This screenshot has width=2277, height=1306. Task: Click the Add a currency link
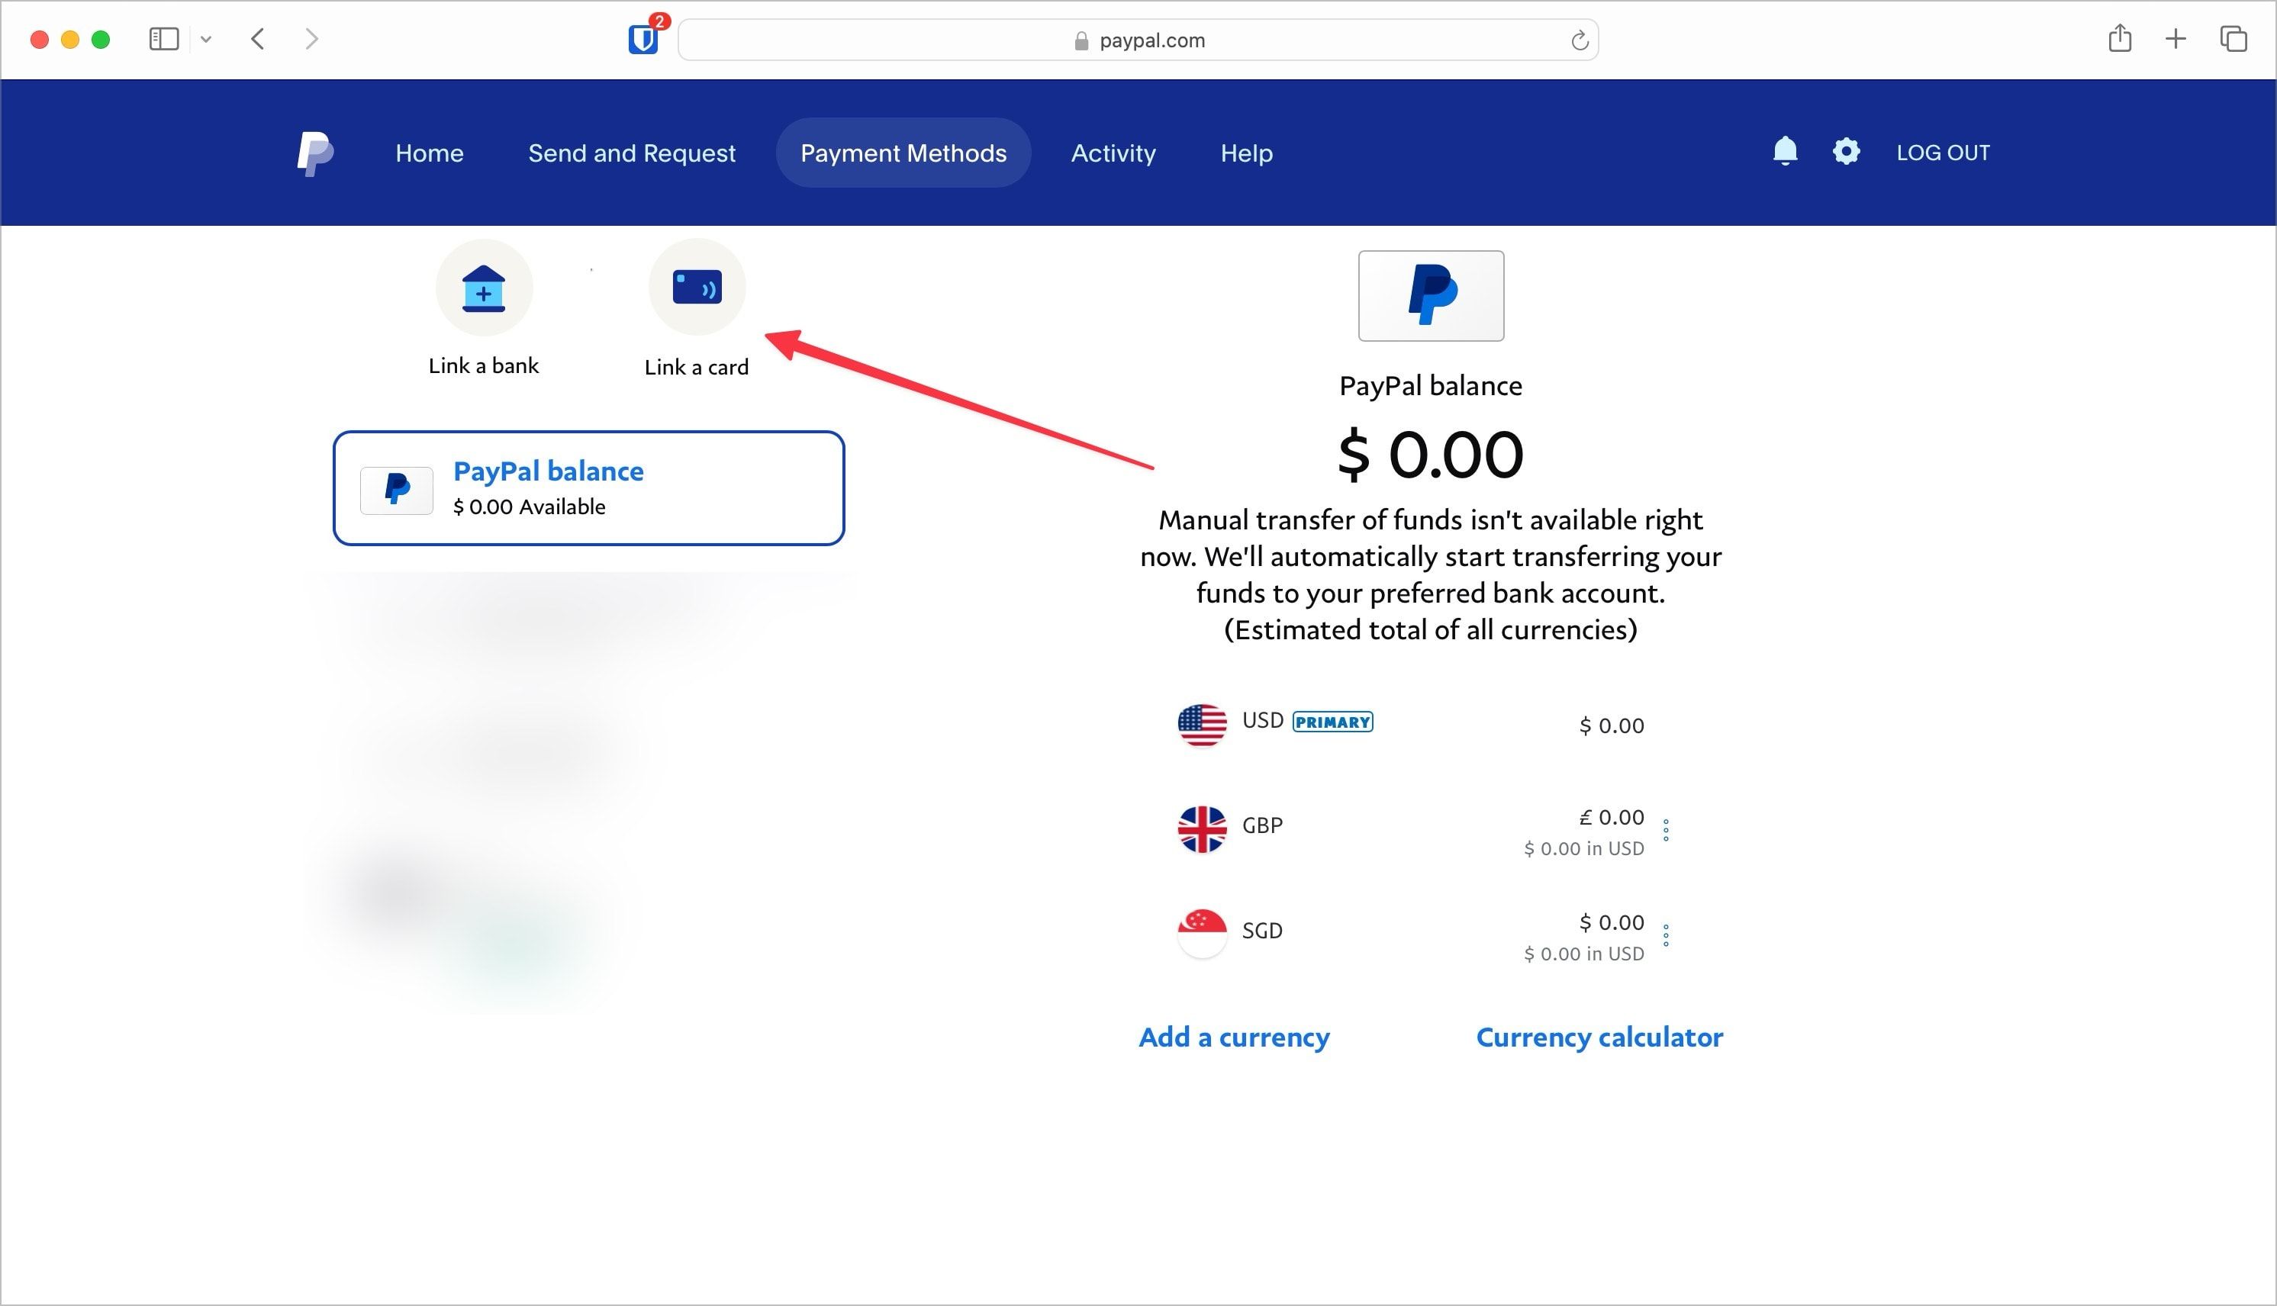tap(1234, 1035)
